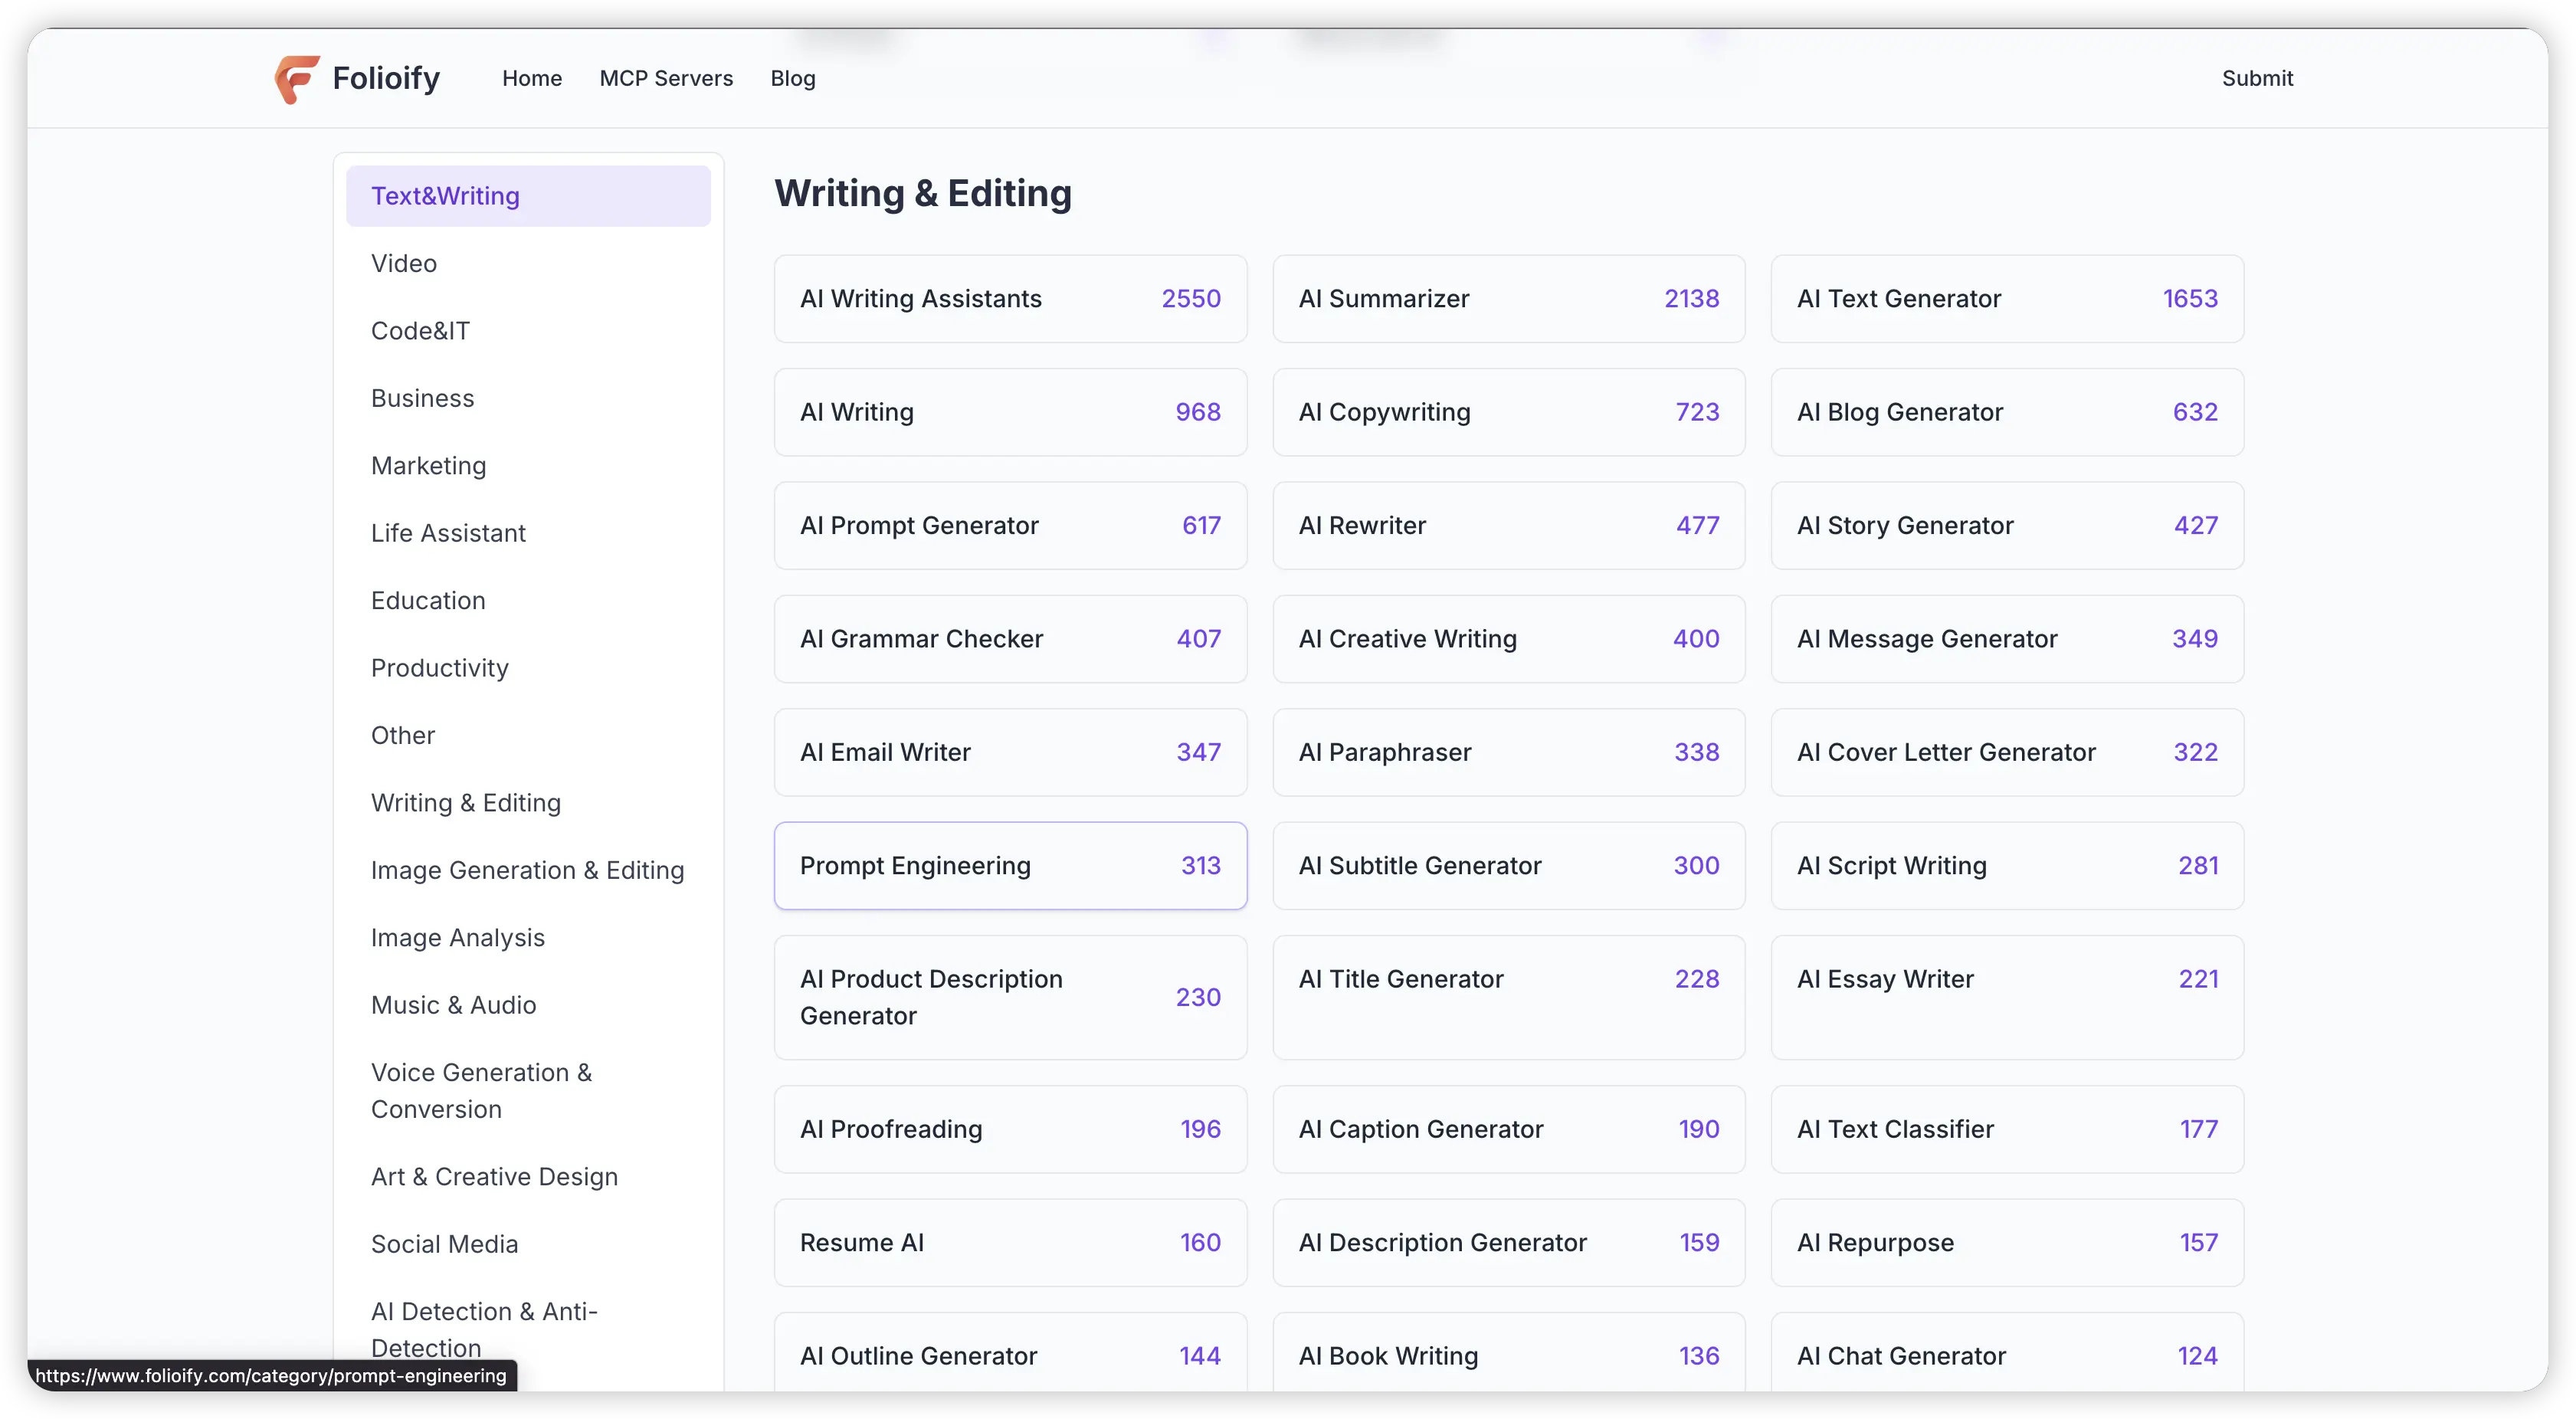The image size is (2576, 1419).
Task: Click the AI Essay Writer card
Action: coord(2006,997)
